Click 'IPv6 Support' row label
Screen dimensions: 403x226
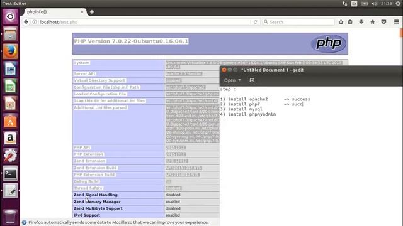(87, 215)
